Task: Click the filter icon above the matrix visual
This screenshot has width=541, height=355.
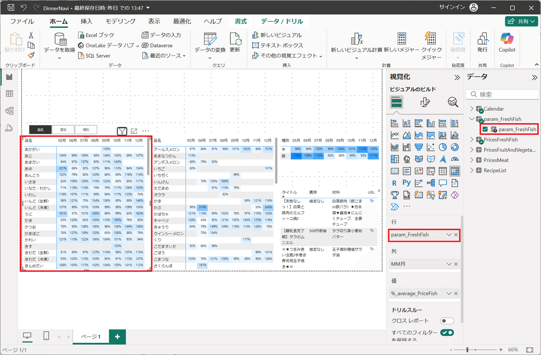Action: [122, 131]
